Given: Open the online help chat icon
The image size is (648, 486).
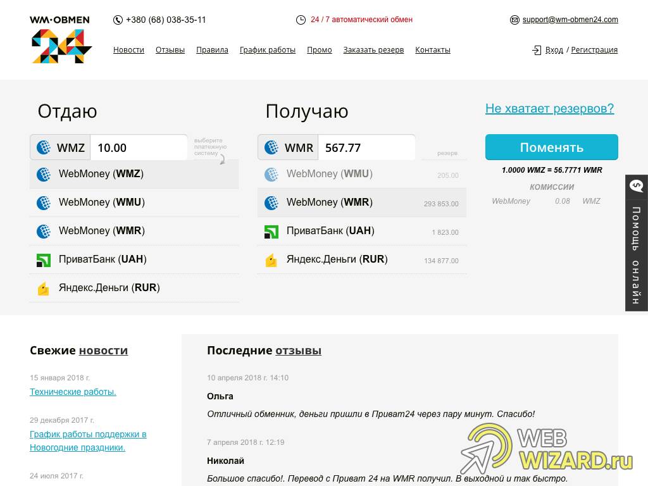Looking at the screenshot, I should [637, 186].
